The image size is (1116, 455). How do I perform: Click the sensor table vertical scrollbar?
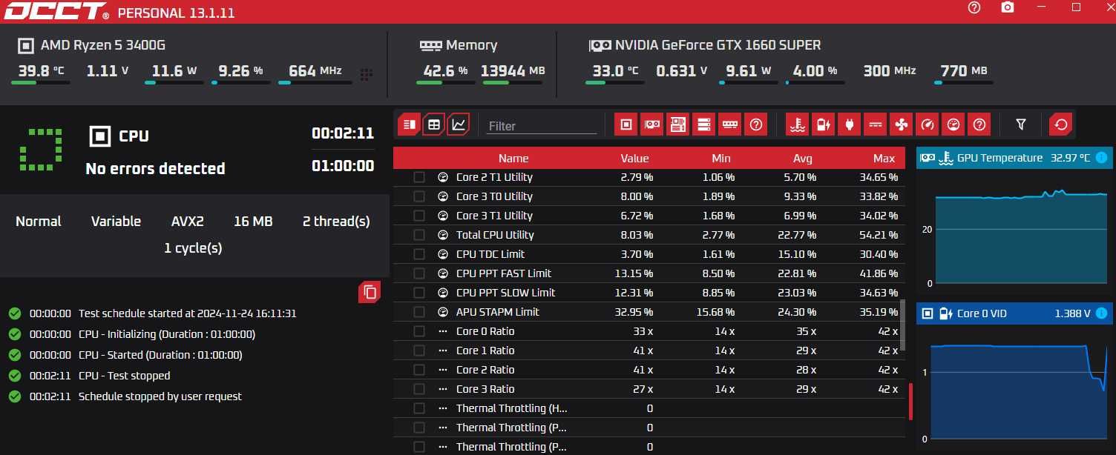coord(903,325)
